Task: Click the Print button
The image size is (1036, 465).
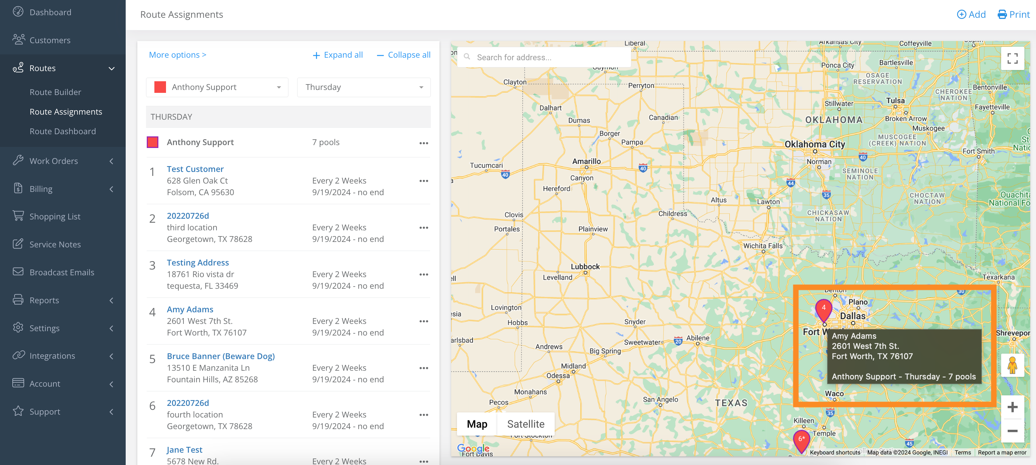Action: click(x=1013, y=15)
